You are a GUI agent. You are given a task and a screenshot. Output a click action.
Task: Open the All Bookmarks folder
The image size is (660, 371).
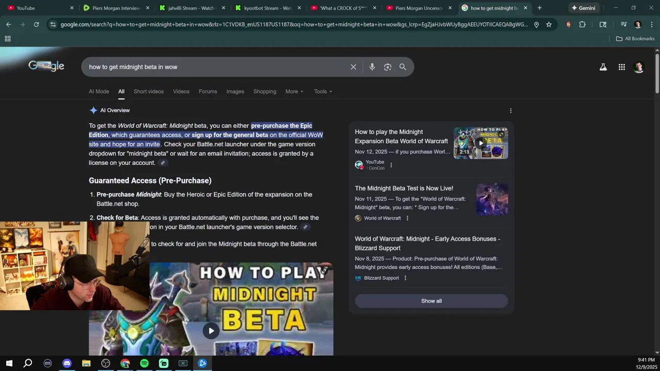tap(635, 39)
